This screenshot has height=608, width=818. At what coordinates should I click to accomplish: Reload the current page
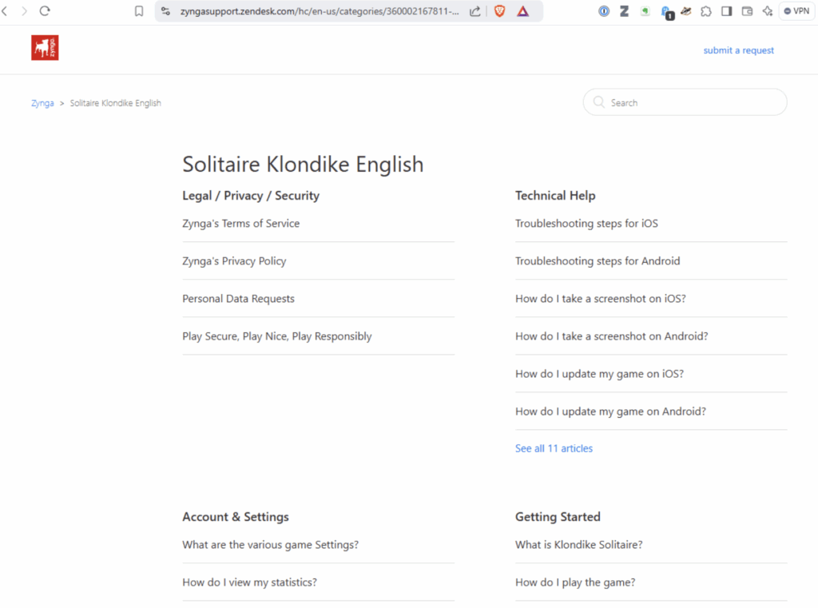click(45, 11)
